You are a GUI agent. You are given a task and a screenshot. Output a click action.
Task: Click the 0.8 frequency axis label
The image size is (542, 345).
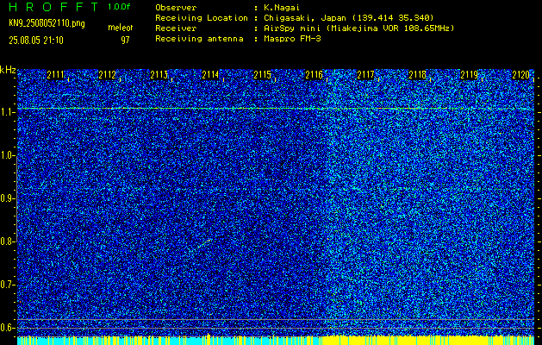click(6, 241)
